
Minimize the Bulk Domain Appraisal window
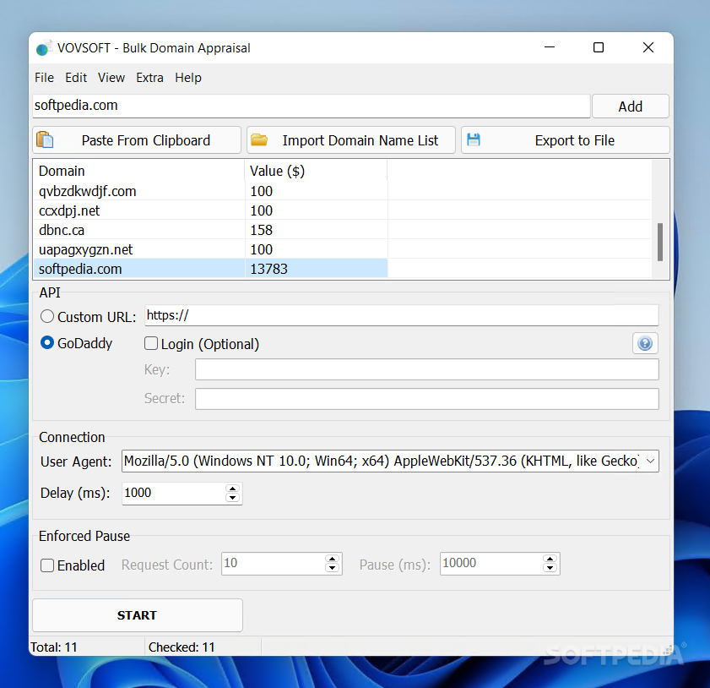[x=550, y=47]
